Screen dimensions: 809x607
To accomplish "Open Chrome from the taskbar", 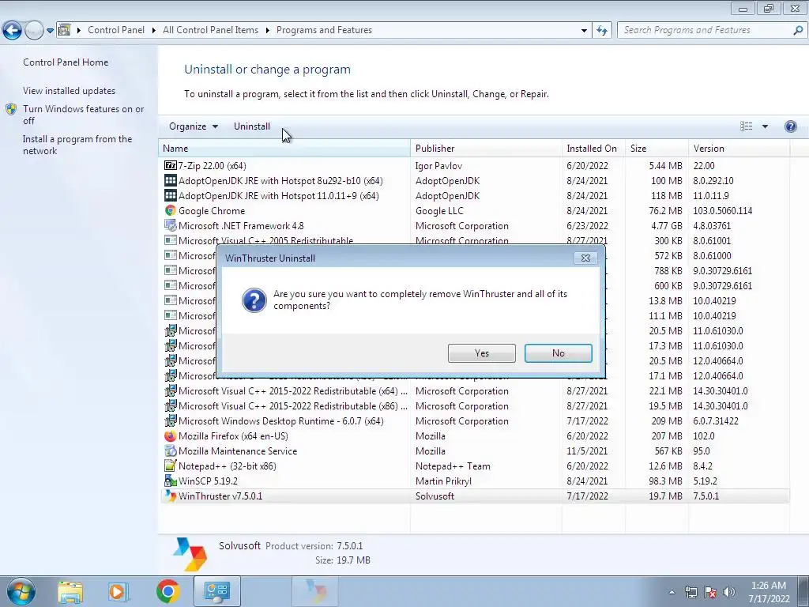I will 167,592.
